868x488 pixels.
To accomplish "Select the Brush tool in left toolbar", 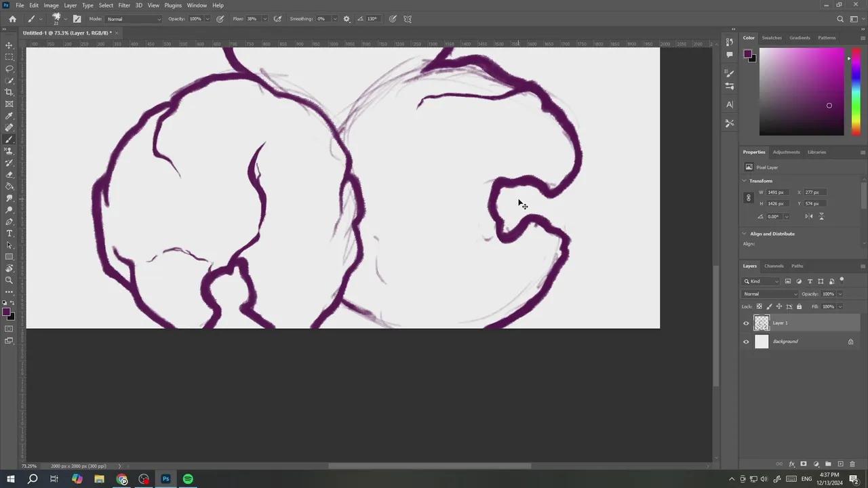I will (9, 139).
